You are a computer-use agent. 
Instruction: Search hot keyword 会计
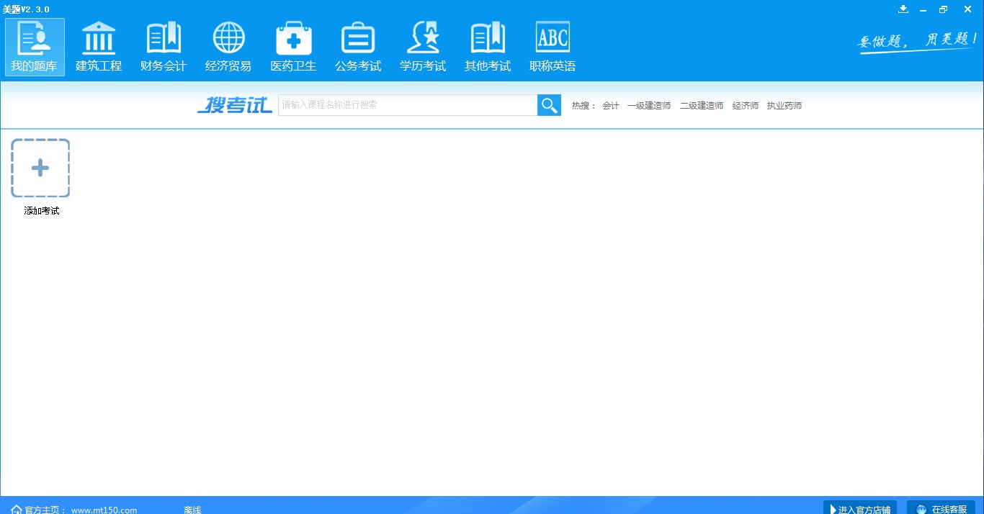pyautogui.click(x=611, y=106)
